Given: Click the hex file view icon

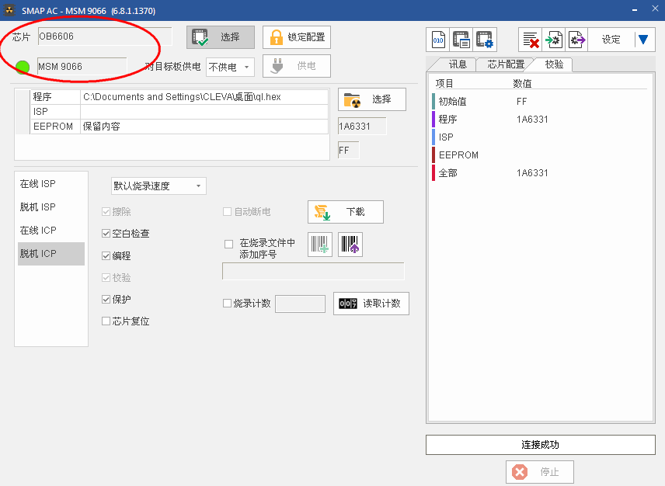Looking at the screenshot, I should [x=438, y=40].
